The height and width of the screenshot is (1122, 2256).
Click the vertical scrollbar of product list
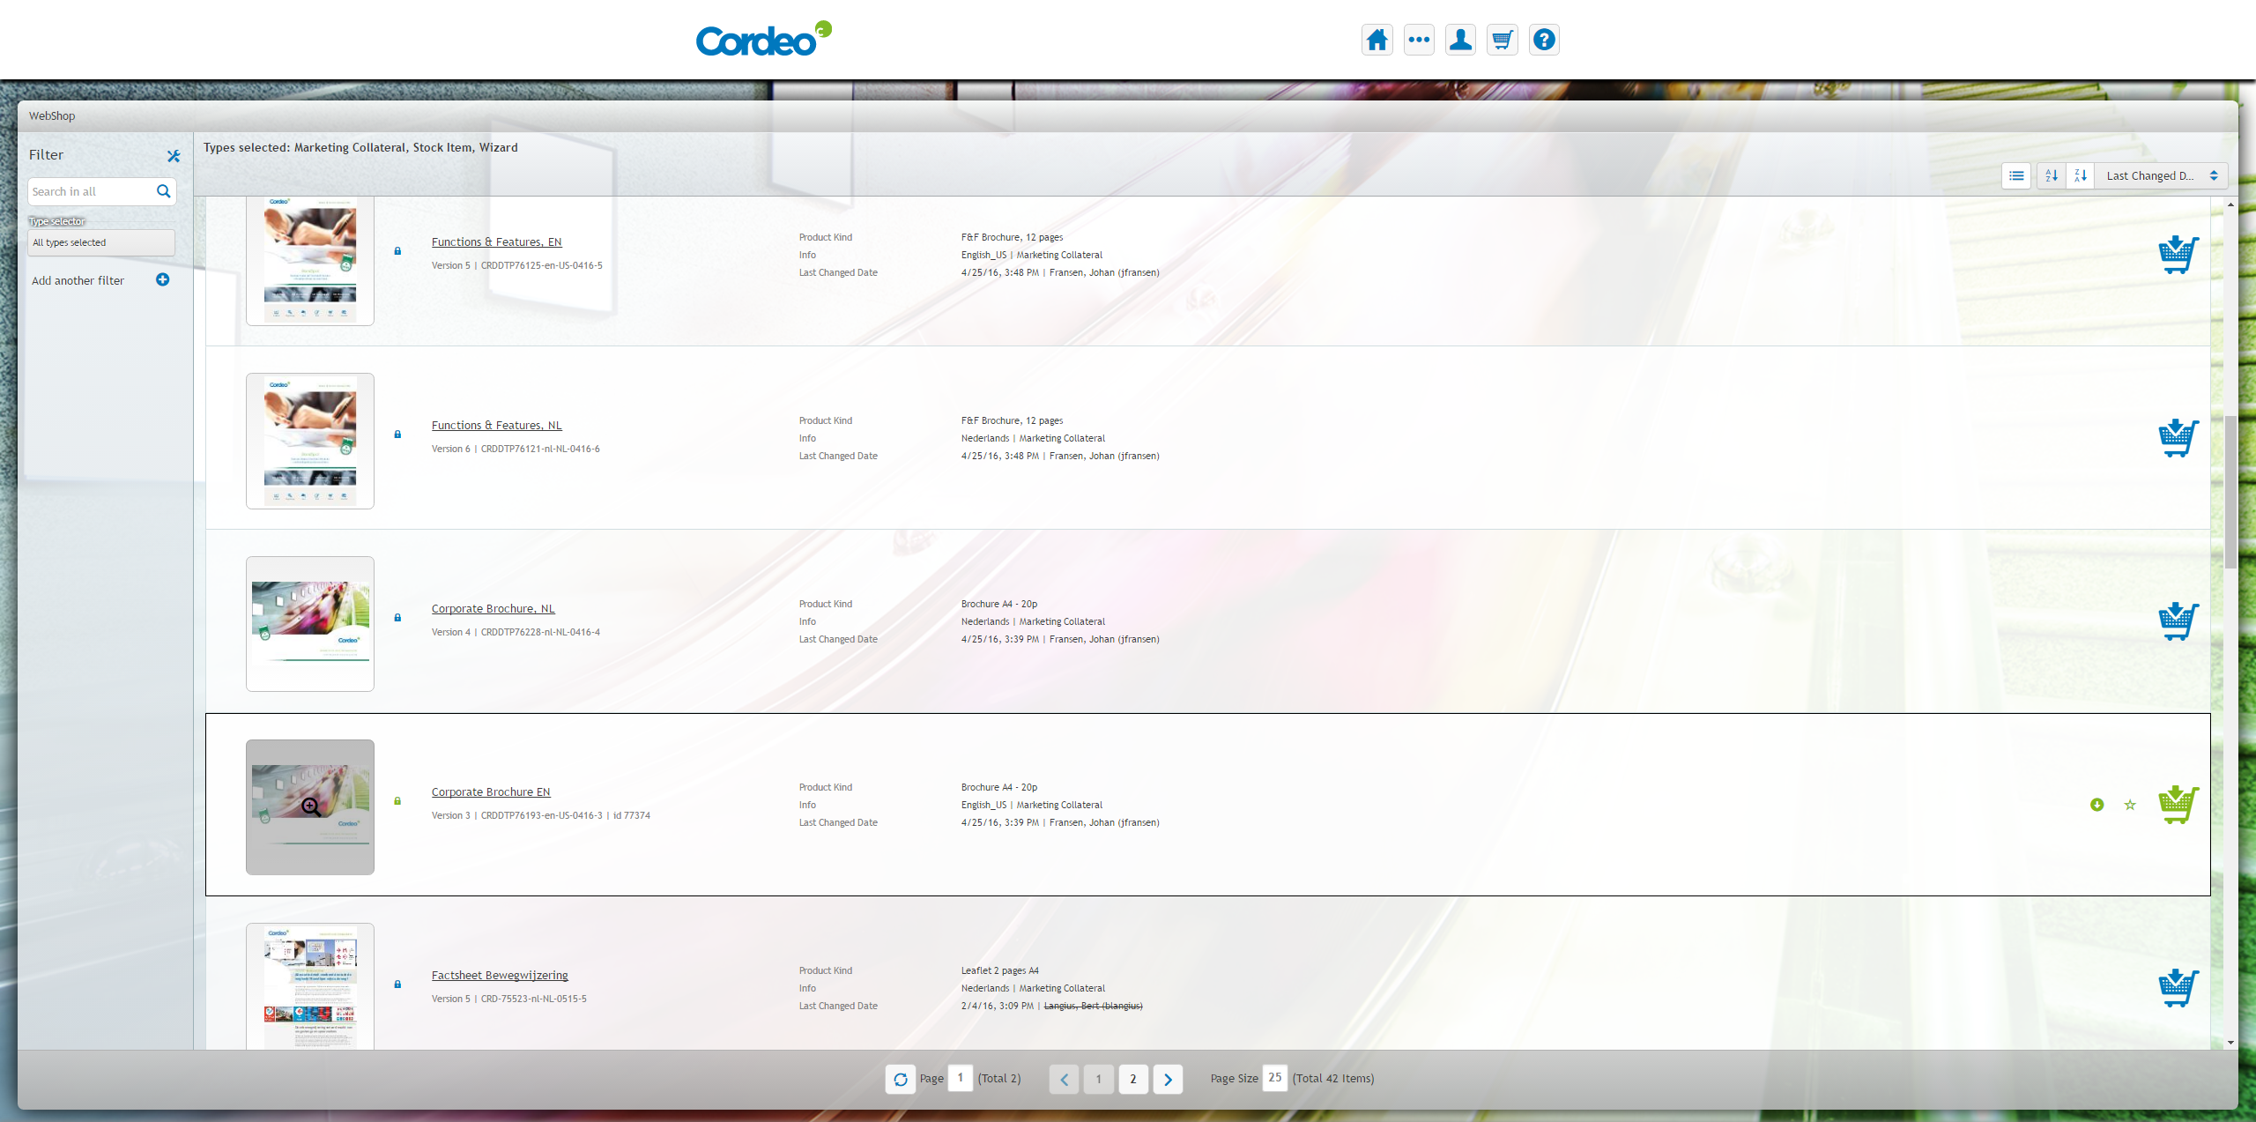[2230, 494]
